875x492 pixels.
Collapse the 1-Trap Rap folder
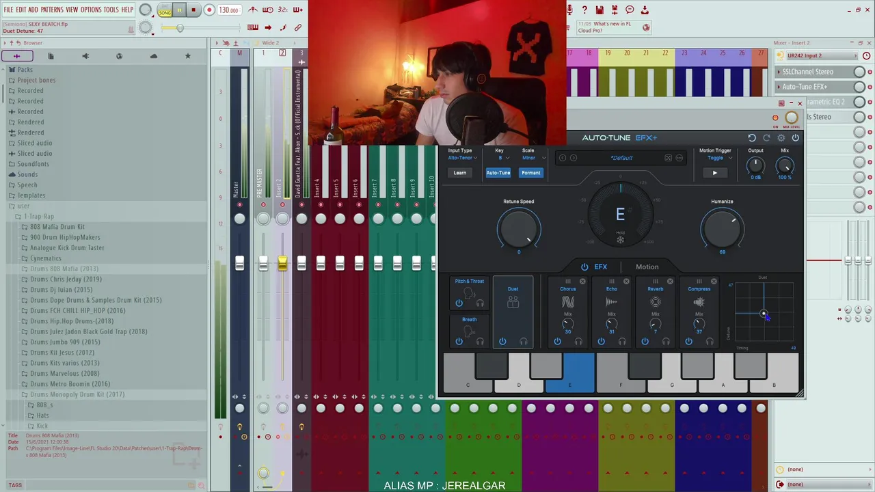click(39, 217)
